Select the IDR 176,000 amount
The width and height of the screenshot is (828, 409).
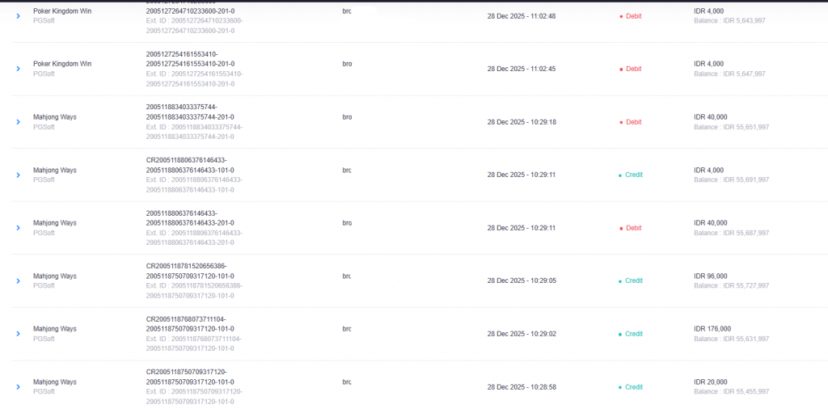(x=712, y=329)
